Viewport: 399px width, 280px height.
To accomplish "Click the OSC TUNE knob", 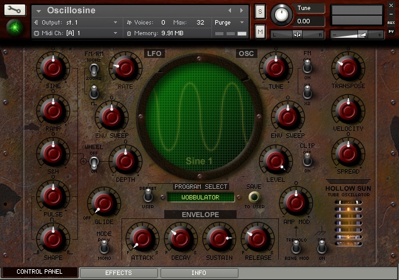I will coord(276,68).
